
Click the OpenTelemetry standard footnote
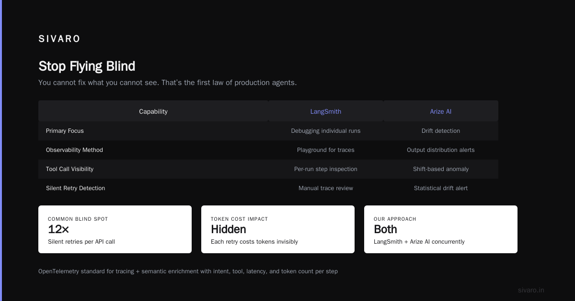[188, 271]
